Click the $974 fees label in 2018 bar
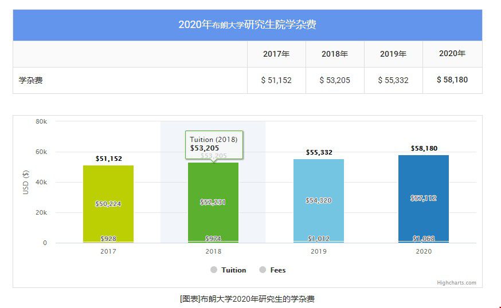Viewport: 501px width, 308px height. point(213,239)
